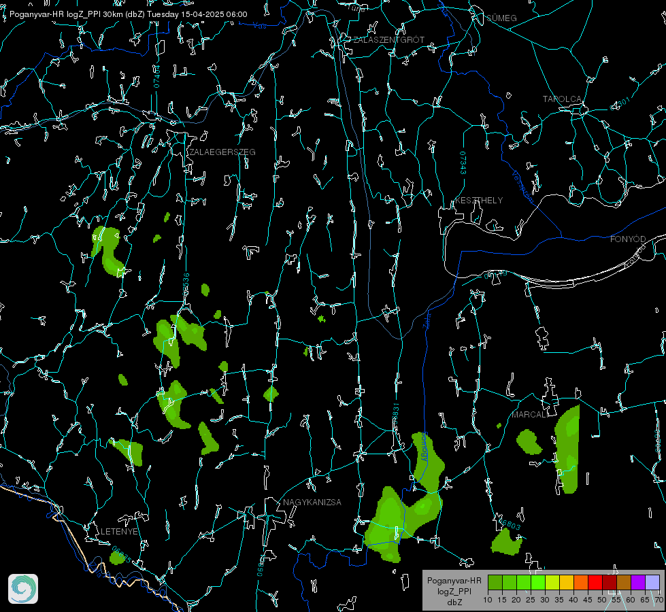Choose the 55–60 dBZ brown swatch

click(624, 582)
